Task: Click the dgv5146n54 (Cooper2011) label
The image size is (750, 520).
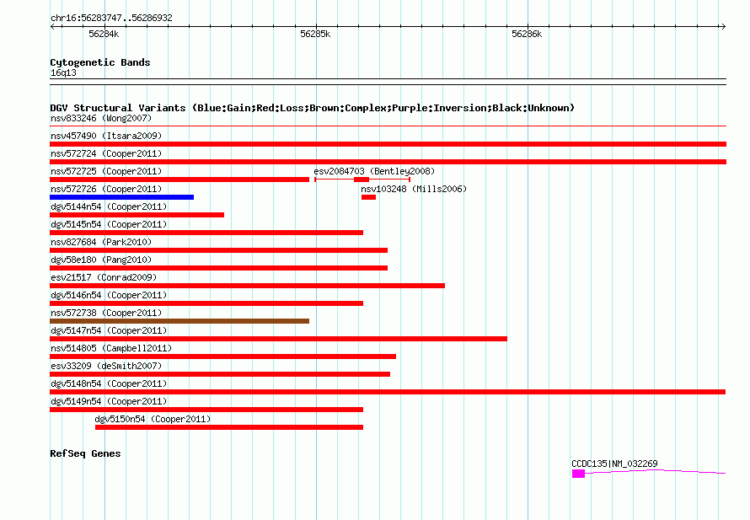Action: pyautogui.click(x=109, y=295)
